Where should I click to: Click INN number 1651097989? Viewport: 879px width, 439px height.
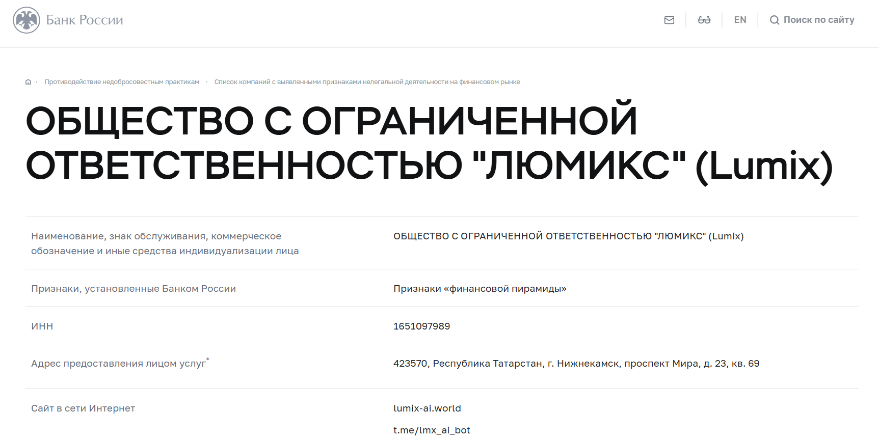(x=422, y=326)
